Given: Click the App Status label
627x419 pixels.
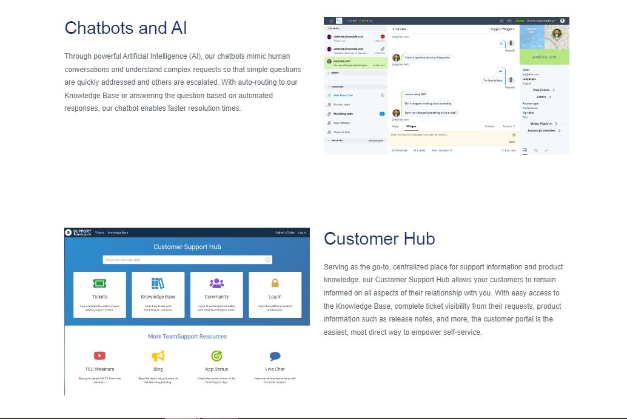Looking at the screenshot, I should pos(216,369).
